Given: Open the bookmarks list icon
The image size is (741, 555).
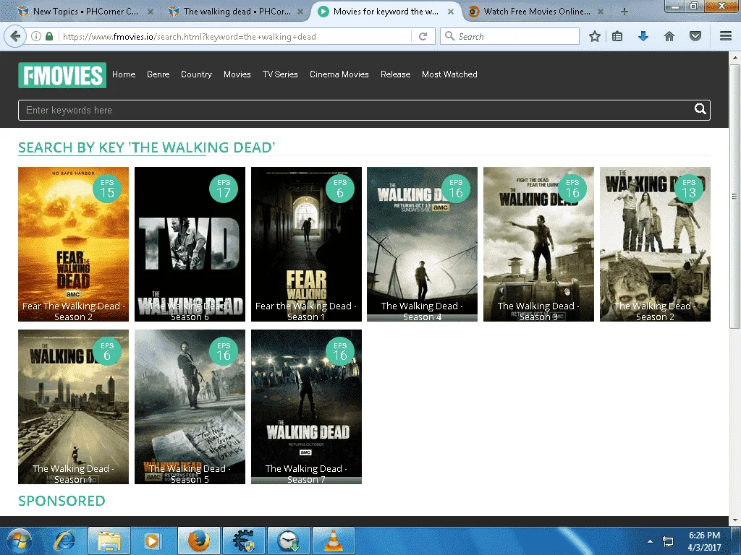Looking at the screenshot, I should click(x=617, y=36).
